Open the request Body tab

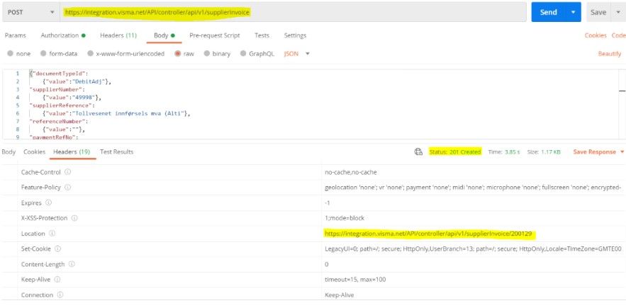click(x=164, y=35)
